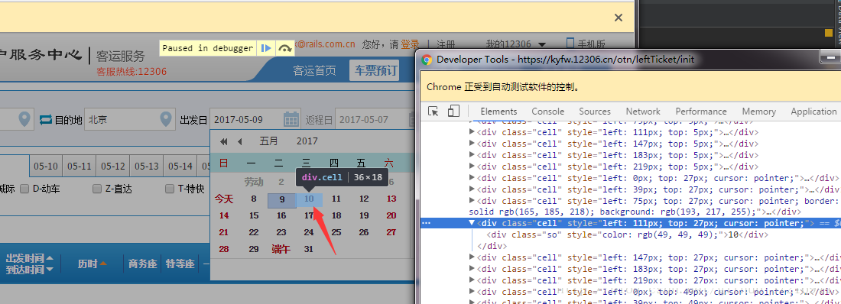Toggle the device toolbar icon
Viewport: 841px width, 304px height.
click(x=453, y=111)
